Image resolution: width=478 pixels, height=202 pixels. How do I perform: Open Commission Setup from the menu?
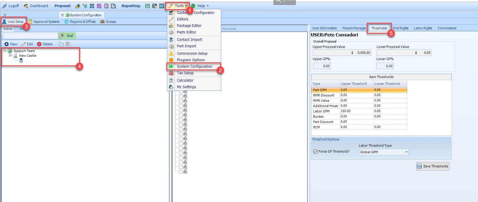192,54
